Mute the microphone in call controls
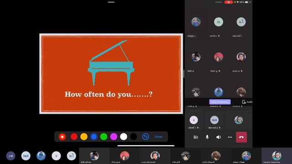Screen dimensions: 292x164 207,137
